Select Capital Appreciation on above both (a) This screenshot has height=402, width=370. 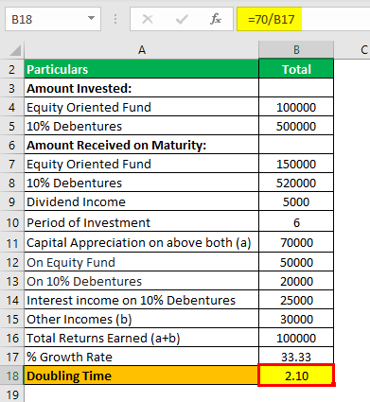tap(141, 242)
